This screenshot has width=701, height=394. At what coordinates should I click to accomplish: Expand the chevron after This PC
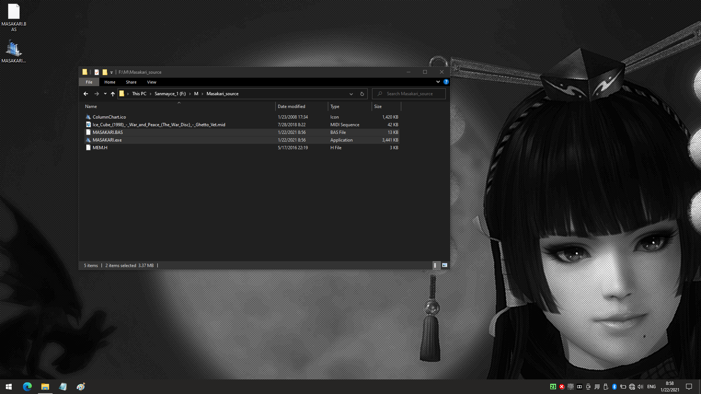coord(150,94)
